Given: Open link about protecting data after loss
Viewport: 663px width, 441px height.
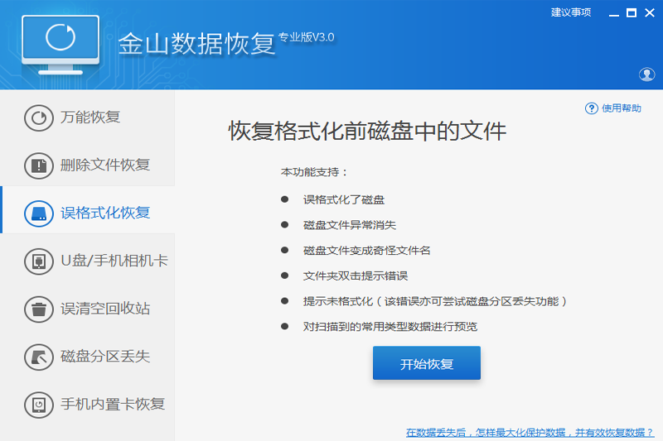Looking at the screenshot, I should point(530,433).
